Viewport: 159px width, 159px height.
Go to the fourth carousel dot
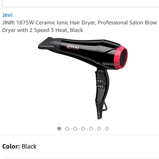pyautogui.click(x=83, y=129)
